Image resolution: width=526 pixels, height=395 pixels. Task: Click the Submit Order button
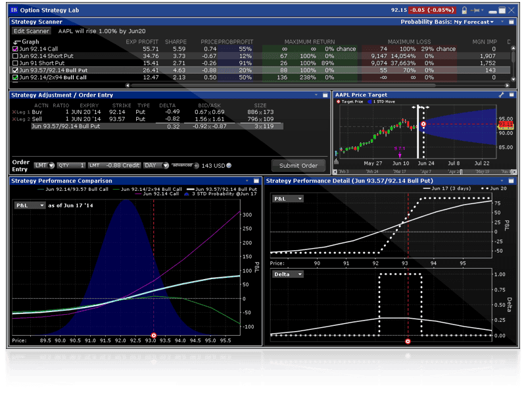coord(299,166)
